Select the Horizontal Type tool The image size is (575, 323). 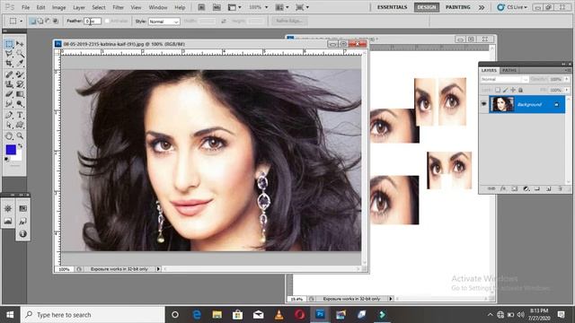tap(20, 115)
